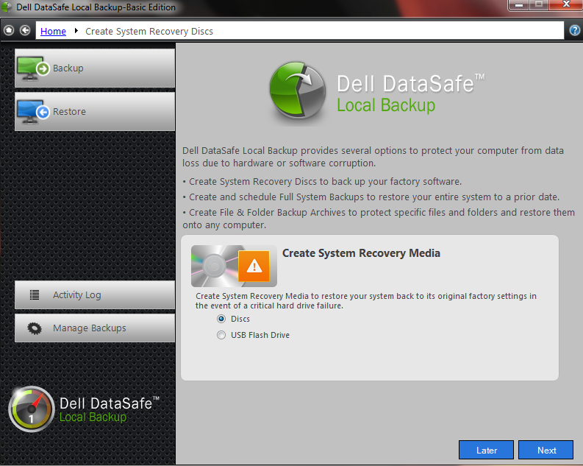Open the Activity Log section
The image size is (583, 466).
pyautogui.click(x=95, y=294)
